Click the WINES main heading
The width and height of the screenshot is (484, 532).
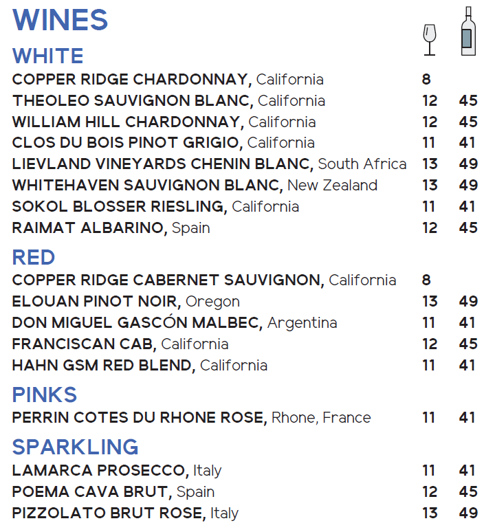60,19
